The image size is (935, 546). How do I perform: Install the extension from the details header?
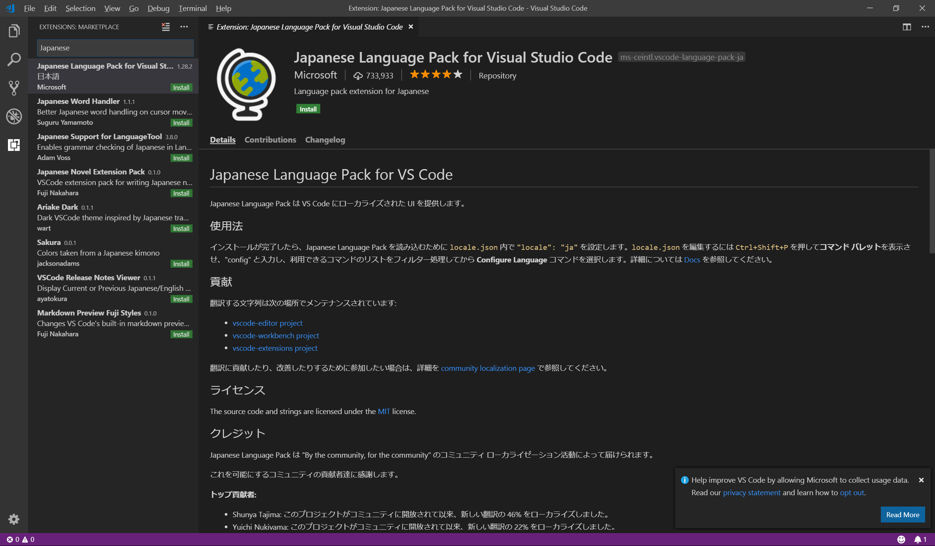coord(308,109)
